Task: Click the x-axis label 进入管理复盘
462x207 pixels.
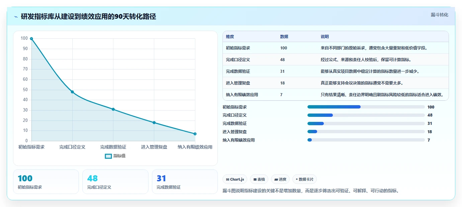Action: [154, 147]
